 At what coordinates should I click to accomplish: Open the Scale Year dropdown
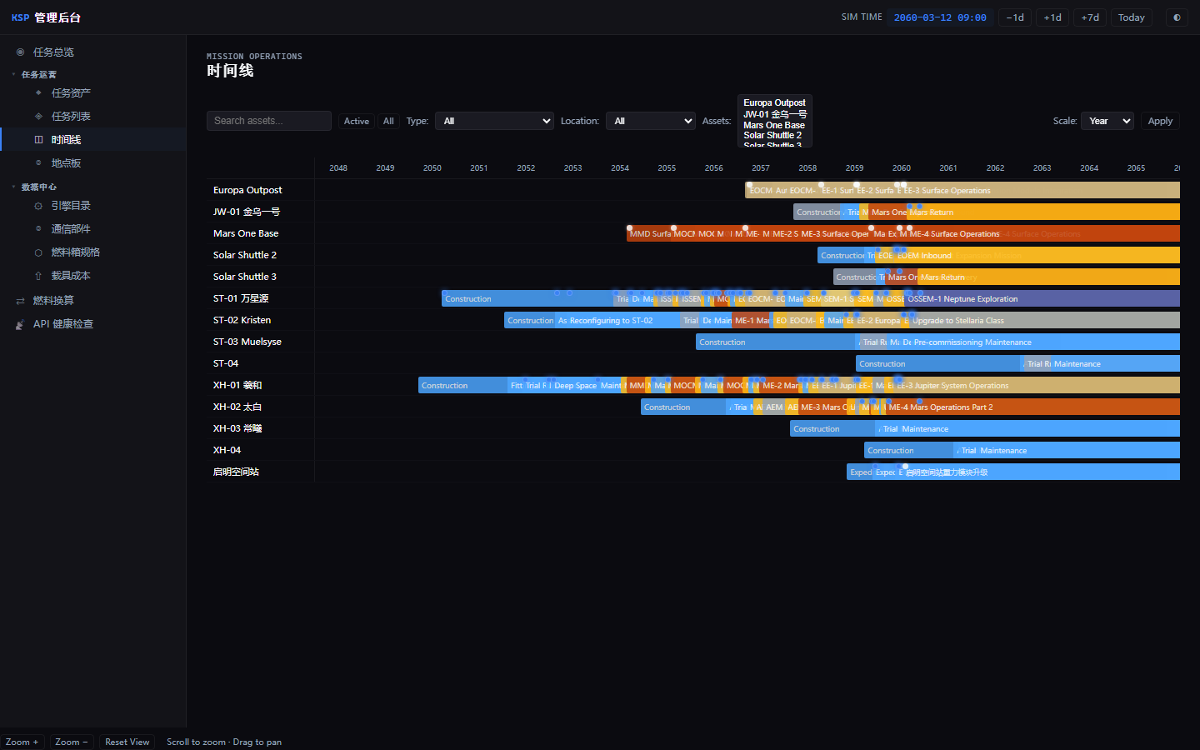[1107, 121]
